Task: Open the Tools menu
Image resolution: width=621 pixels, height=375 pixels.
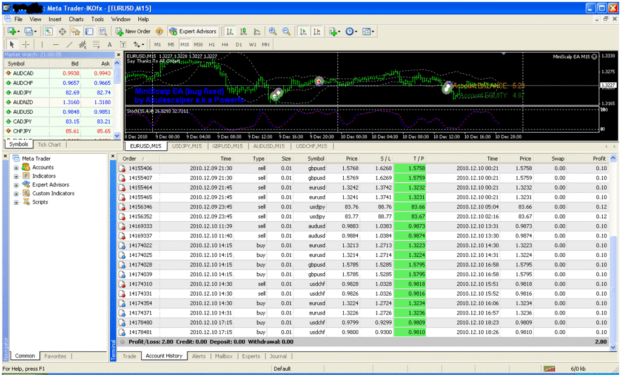Action: (98, 19)
